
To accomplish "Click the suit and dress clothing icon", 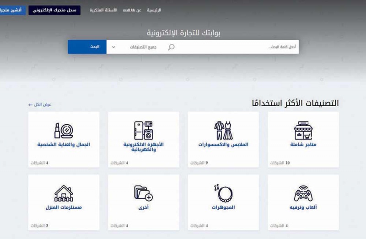I will [223, 130].
